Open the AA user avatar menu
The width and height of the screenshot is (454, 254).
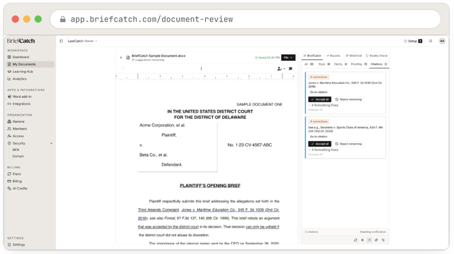pos(442,41)
